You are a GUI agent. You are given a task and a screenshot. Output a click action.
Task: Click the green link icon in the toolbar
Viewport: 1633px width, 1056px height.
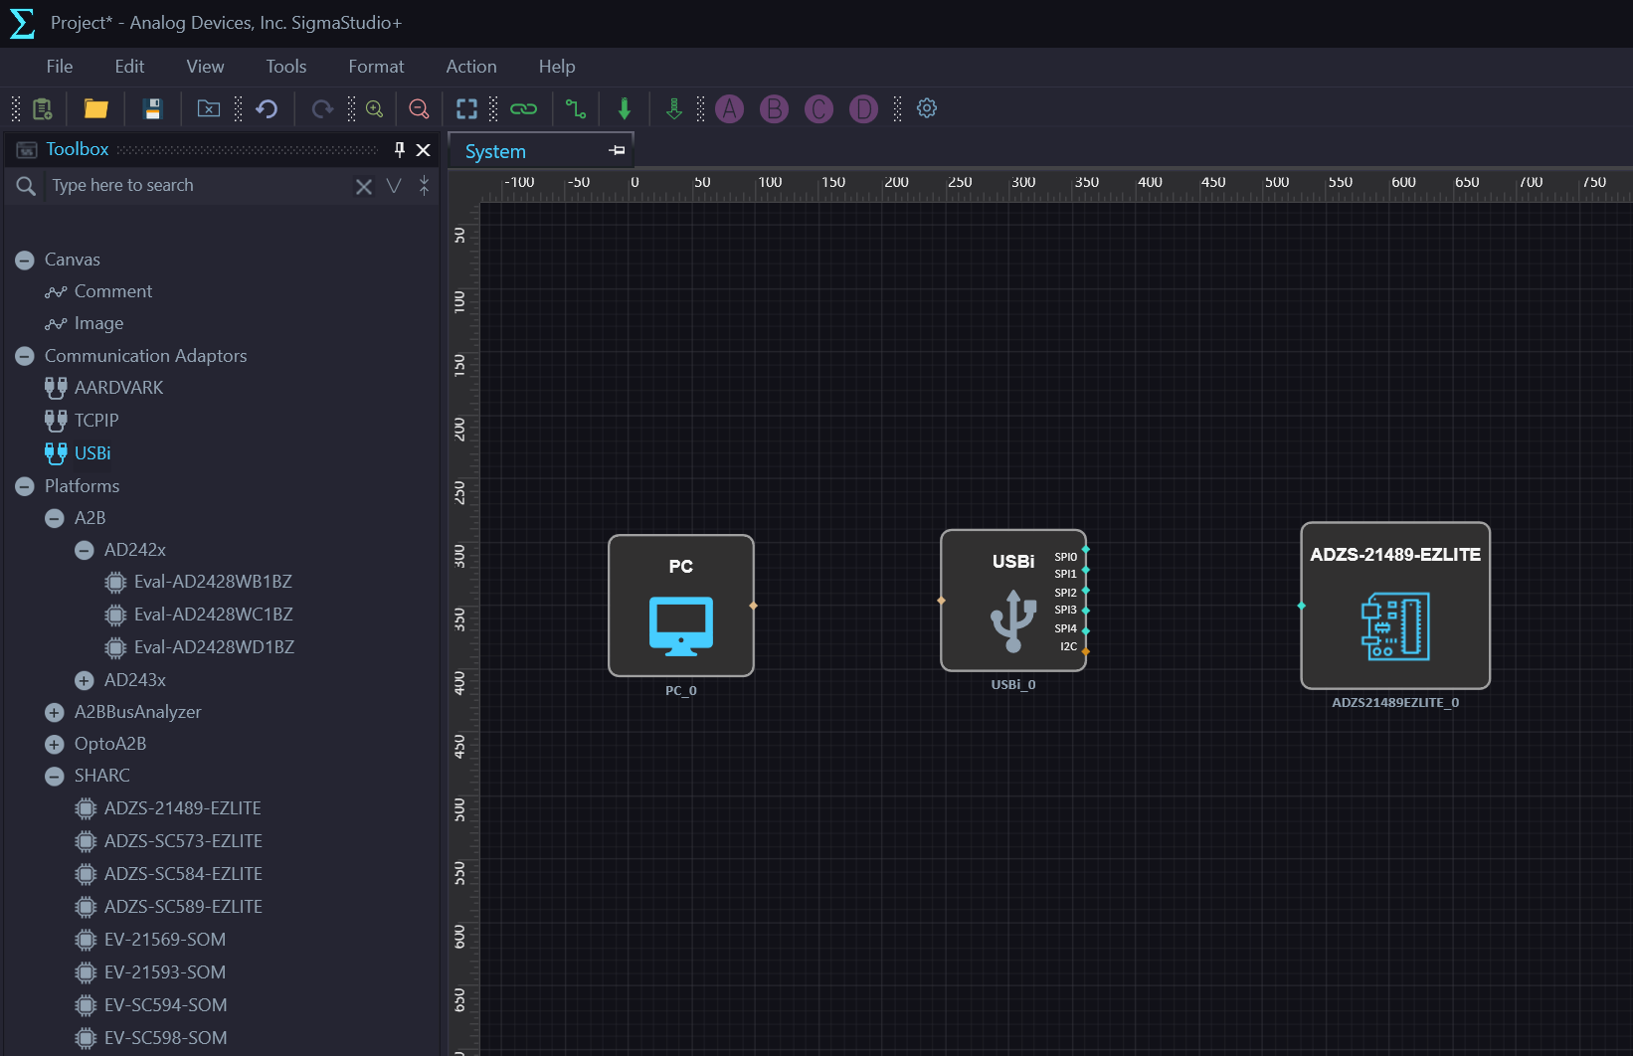524,108
